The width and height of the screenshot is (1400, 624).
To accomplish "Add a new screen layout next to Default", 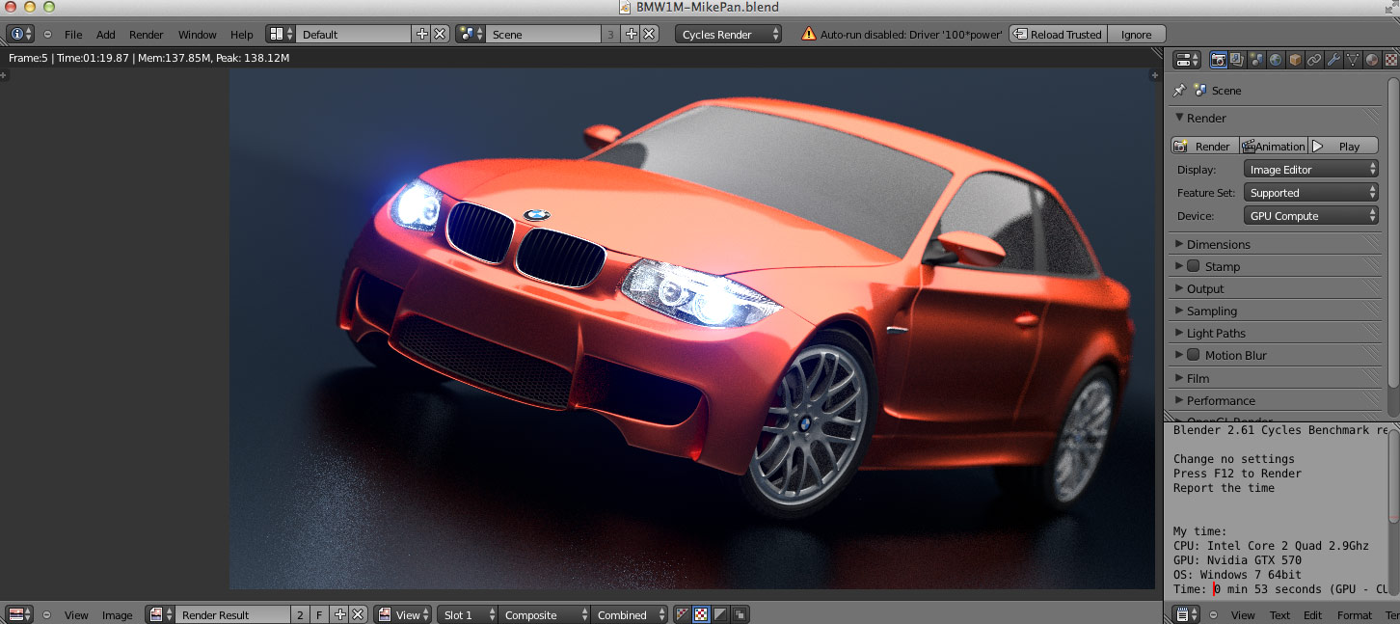I will [x=421, y=34].
